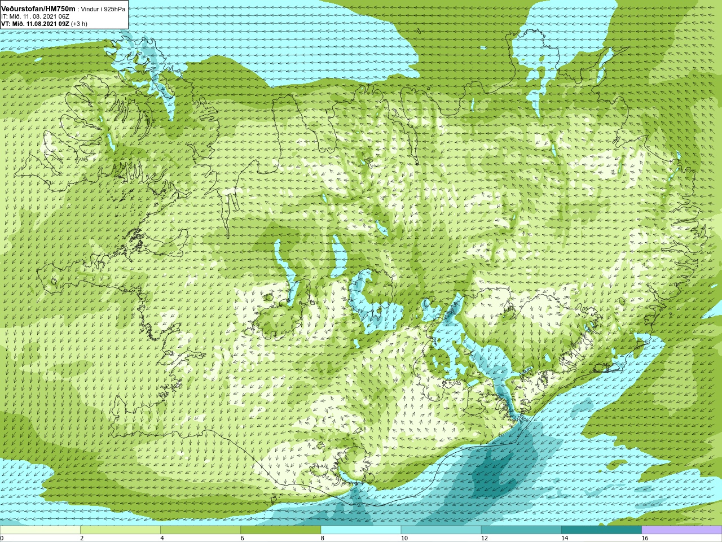722x542 pixels.
Task: Click the legend scale label '6'
Action: click(242, 538)
